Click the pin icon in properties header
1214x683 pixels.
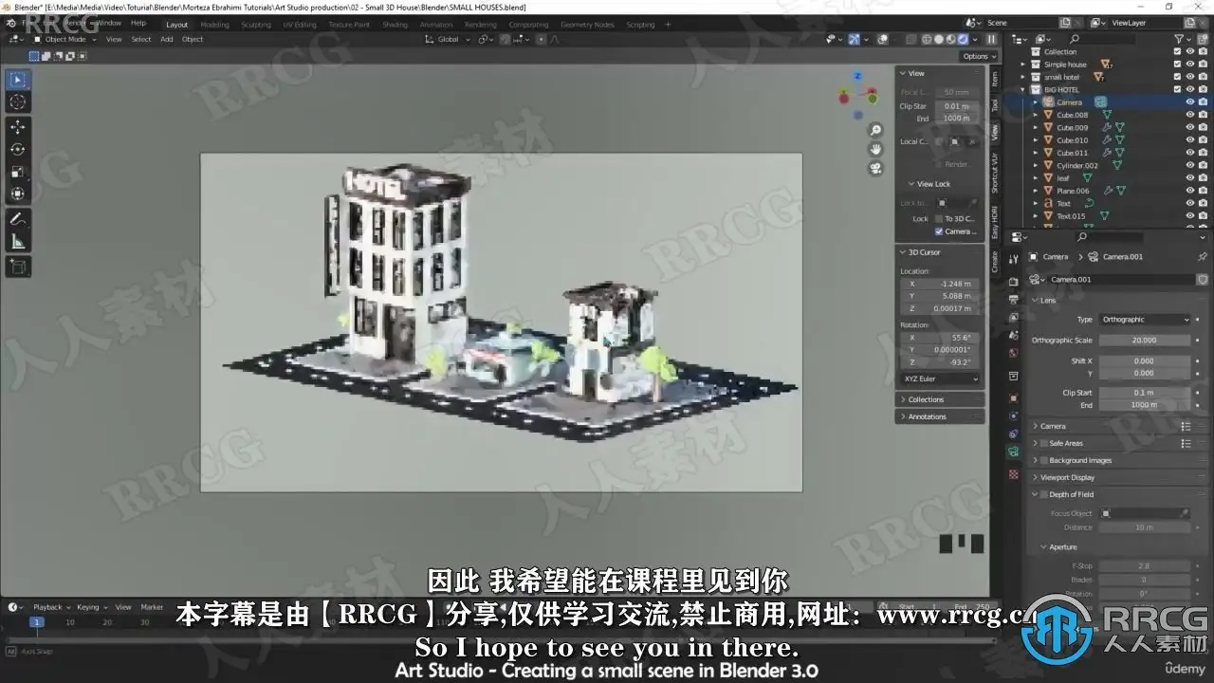[1203, 256]
